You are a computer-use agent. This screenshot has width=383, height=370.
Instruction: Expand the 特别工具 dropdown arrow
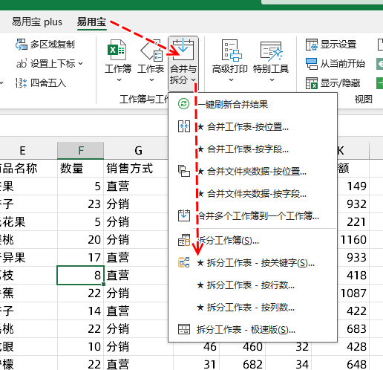272,80
